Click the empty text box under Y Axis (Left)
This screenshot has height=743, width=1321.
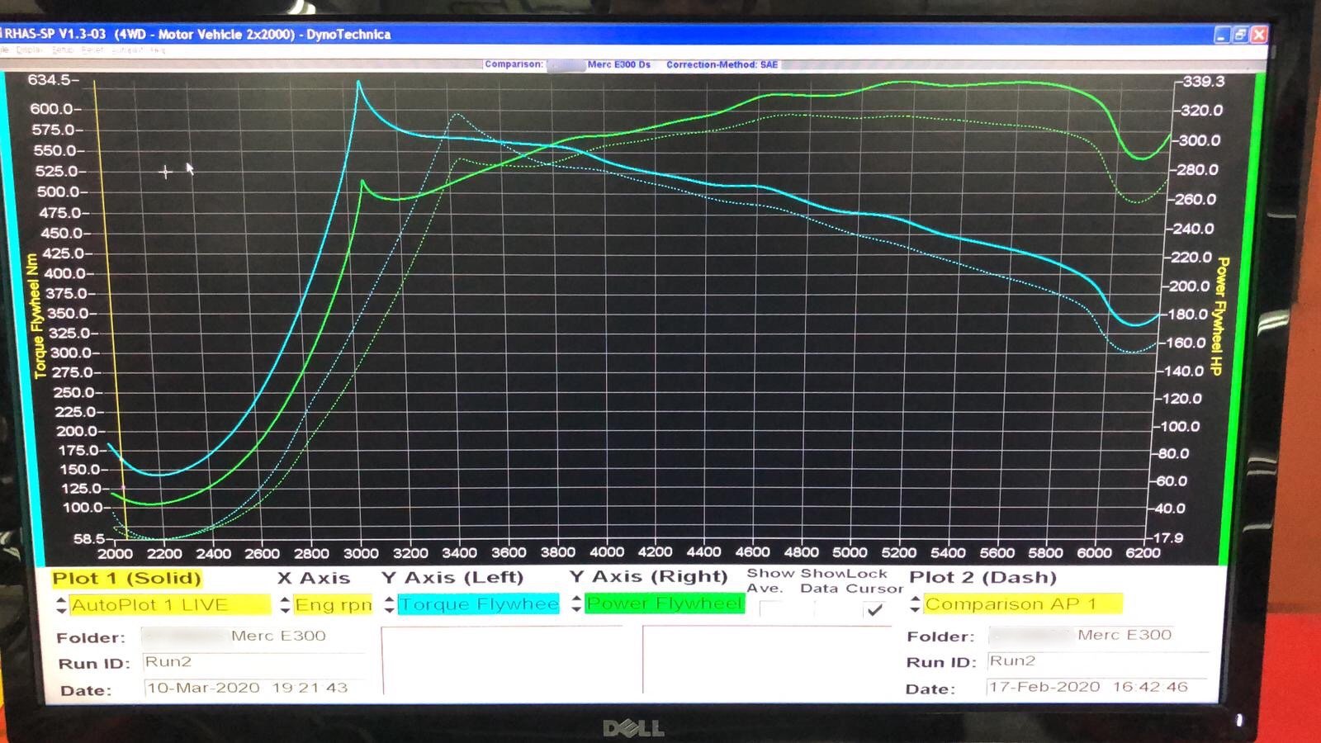point(502,660)
